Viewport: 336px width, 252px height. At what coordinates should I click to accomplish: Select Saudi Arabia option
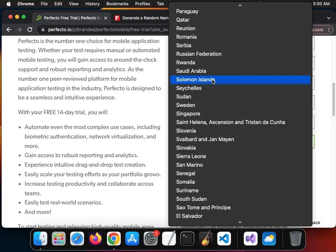pos(240,71)
